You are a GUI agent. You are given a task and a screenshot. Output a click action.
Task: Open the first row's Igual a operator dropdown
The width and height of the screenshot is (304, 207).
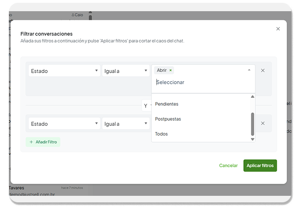tap(126, 71)
